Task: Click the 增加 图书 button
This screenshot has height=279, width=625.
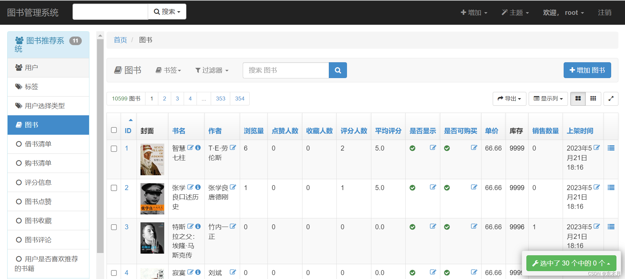Action: (587, 70)
